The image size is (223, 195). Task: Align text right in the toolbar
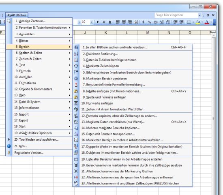pyautogui.click(x=130, y=22)
